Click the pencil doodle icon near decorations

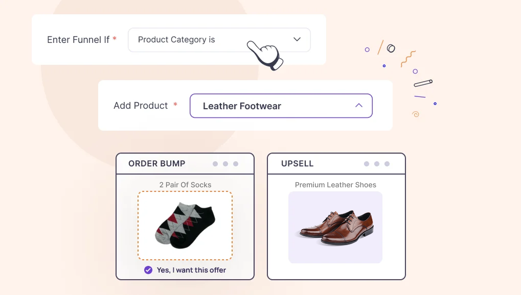click(422, 82)
